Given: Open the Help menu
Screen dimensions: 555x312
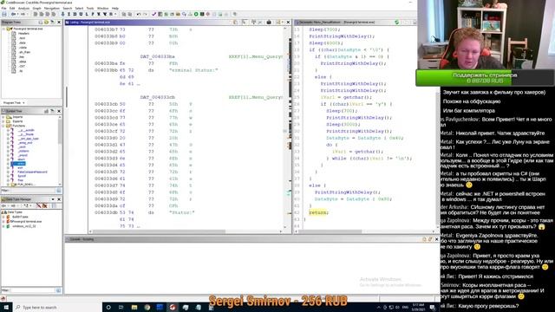Looking at the screenshot, I should pyautogui.click(x=115, y=8).
